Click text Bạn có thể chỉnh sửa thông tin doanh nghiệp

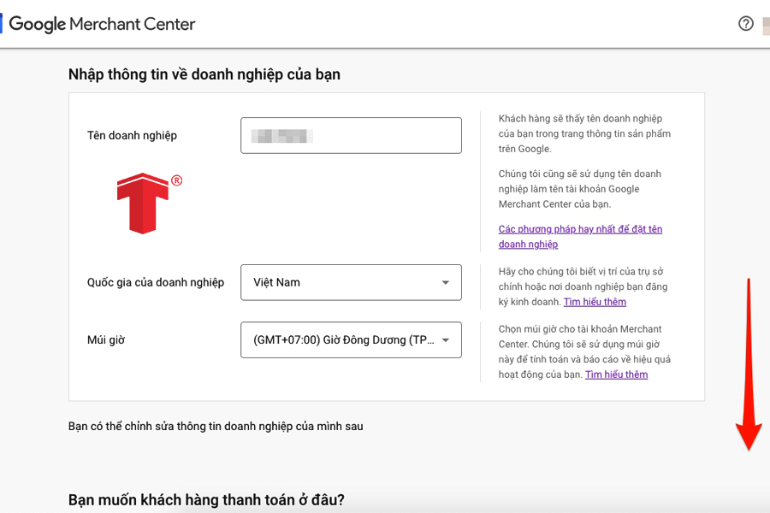(x=216, y=426)
